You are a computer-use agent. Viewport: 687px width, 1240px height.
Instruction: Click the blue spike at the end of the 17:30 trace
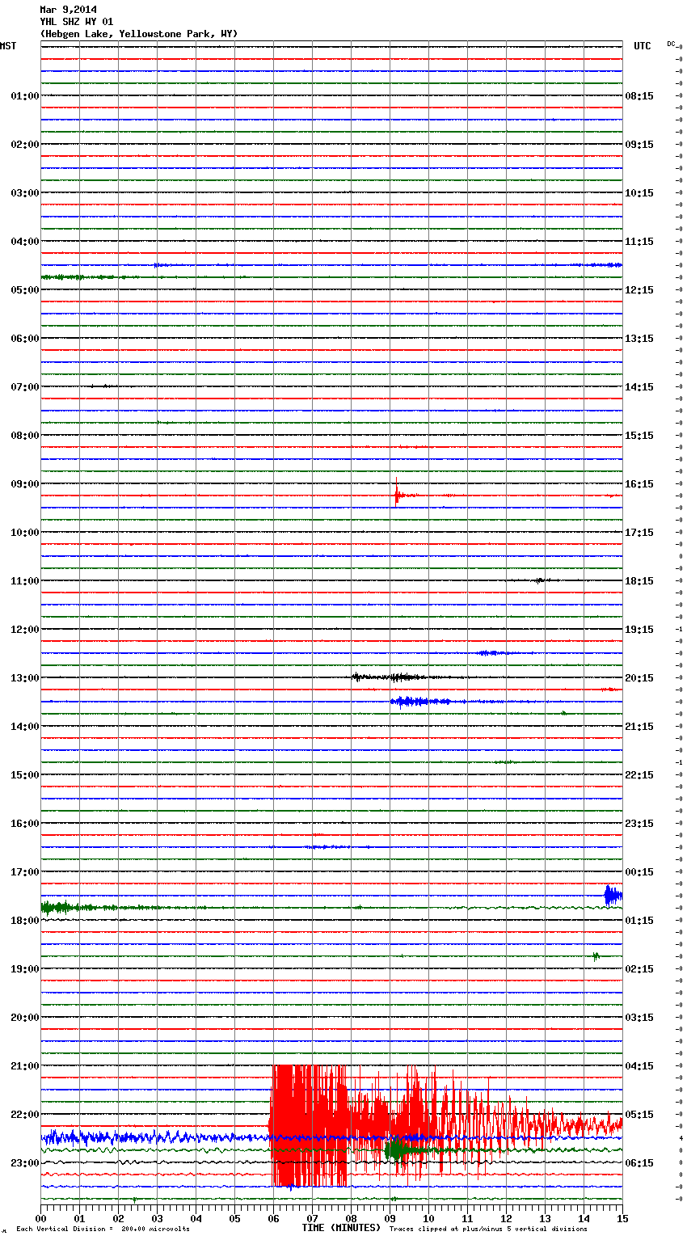[x=613, y=895]
